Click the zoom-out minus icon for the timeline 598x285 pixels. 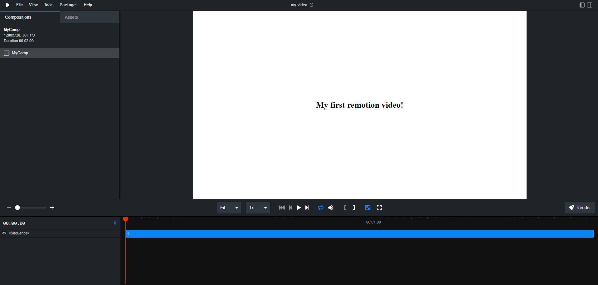[9, 208]
